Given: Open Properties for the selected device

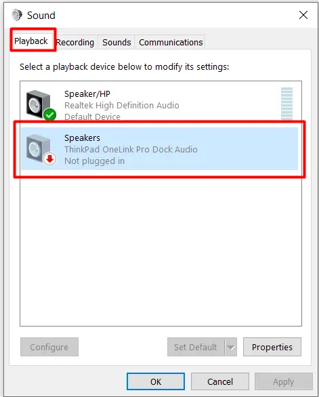Looking at the screenshot, I should coord(272,347).
